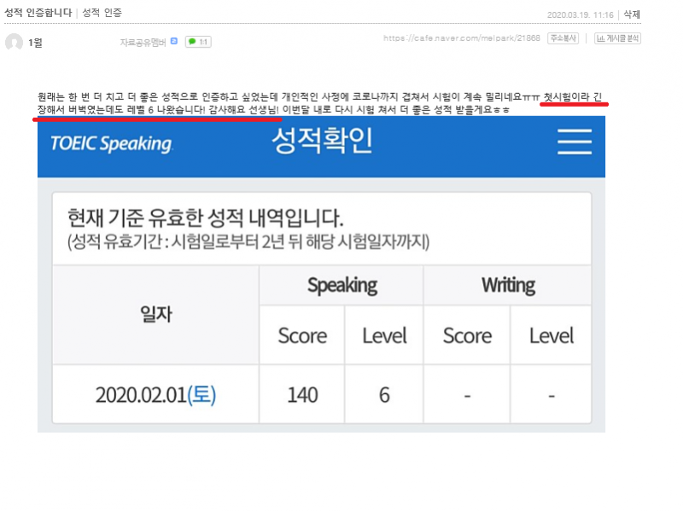Click the underlined phrase 첫시험이라 긴
This screenshot has height=511, width=683.
[x=573, y=97]
